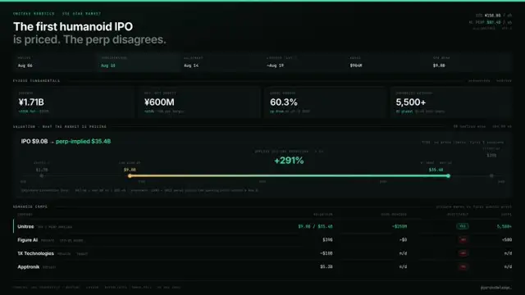Viewport: 525px width, 295px height.
Task: Click the n/d revenue cell for 1X Technologies
Action: coord(403,253)
